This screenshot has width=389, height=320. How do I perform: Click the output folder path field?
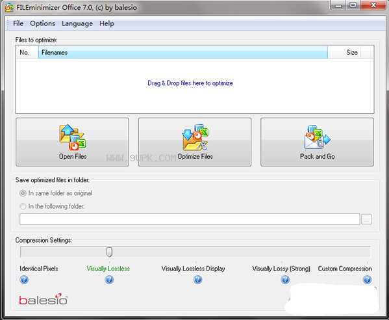[x=190, y=219]
